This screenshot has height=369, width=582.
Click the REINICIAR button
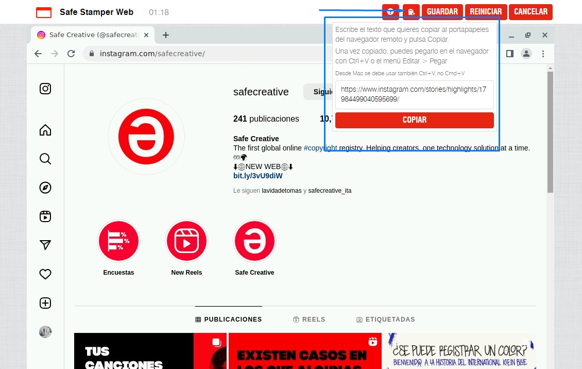pyautogui.click(x=486, y=12)
